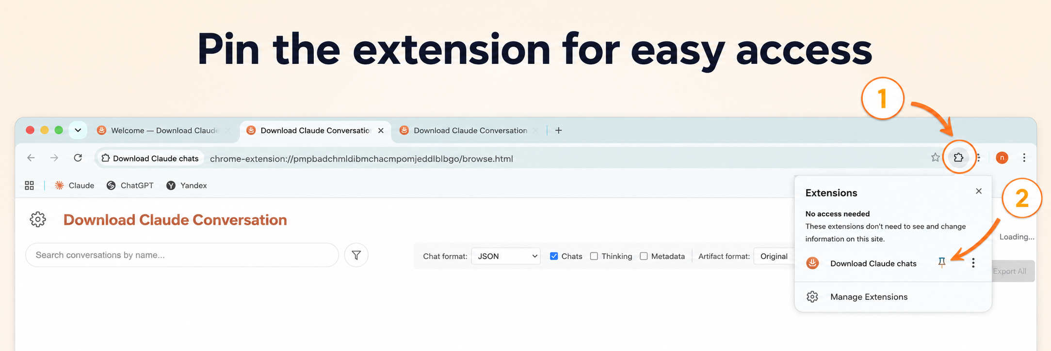Bookmark this page with the star icon
This screenshot has width=1051, height=351.
pos(935,157)
